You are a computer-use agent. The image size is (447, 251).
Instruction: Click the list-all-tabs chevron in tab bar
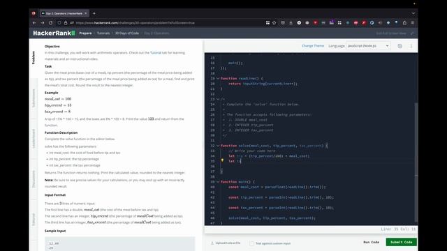point(413,13)
